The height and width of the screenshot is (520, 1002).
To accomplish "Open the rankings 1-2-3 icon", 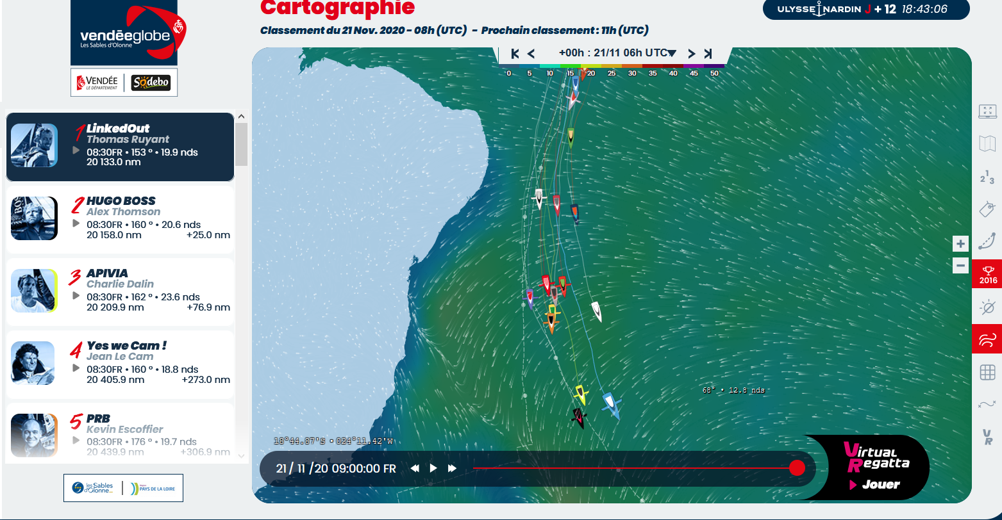I will (x=987, y=177).
